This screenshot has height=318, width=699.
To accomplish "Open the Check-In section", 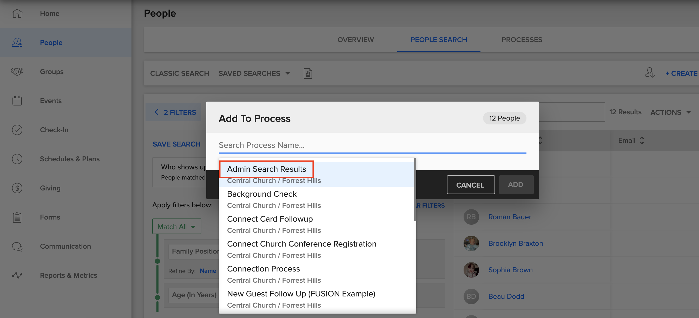I will click(17, 130).
